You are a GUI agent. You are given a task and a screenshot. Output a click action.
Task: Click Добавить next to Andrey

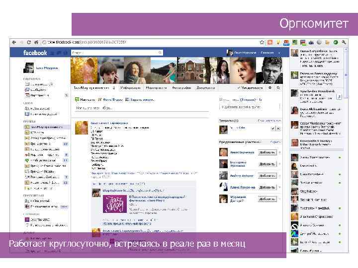[268, 176]
